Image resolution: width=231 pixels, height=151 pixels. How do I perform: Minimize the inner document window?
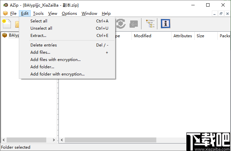[x=214, y=14]
